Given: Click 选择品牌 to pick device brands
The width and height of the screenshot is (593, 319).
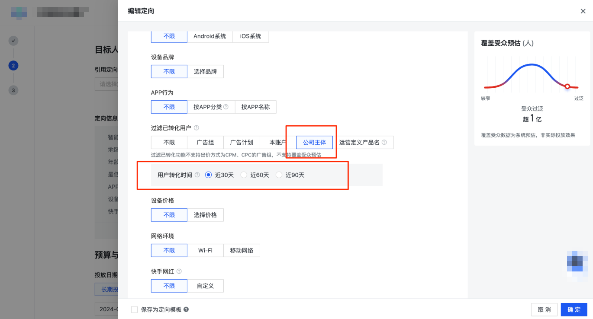Looking at the screenshot, I should [206, 71].
